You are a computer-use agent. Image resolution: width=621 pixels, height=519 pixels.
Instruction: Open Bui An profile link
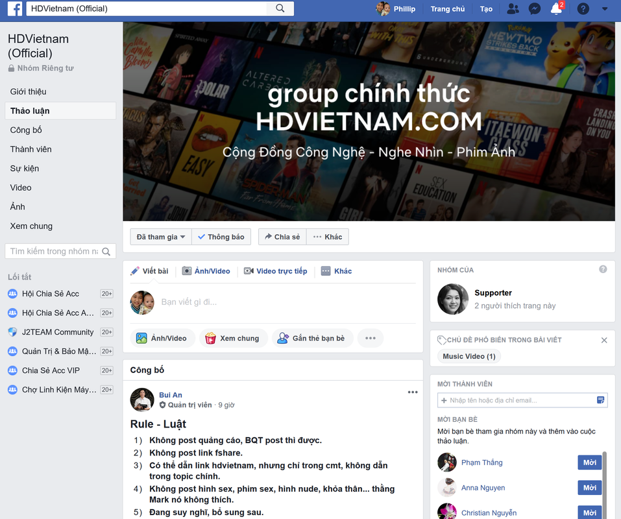171,395
